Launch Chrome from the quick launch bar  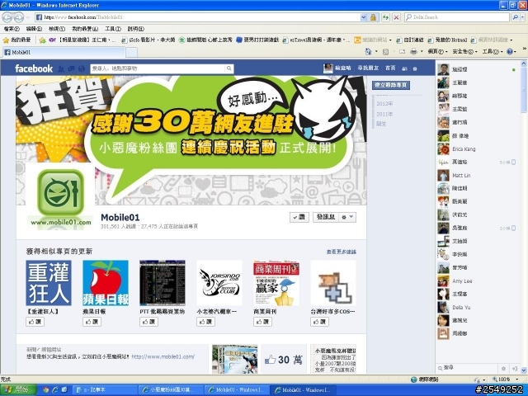[45, 390]
